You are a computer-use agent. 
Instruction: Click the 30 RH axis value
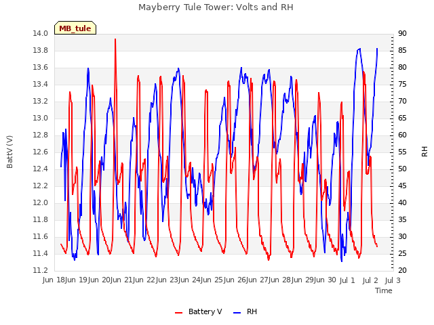(x=402, y=236)
